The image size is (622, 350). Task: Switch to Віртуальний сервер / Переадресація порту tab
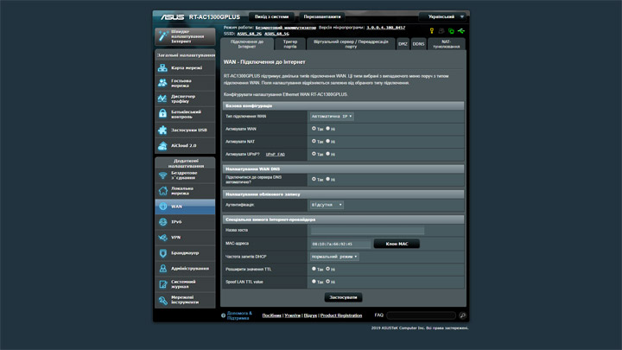[351, 44]
